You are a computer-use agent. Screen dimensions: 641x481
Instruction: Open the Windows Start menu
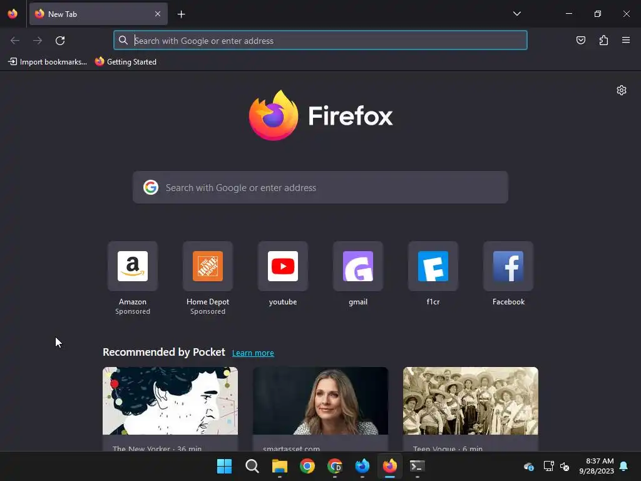[x=224, y=466]
